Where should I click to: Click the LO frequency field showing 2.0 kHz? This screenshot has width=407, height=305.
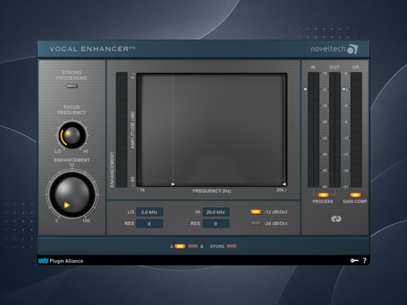tap(150, 212)
